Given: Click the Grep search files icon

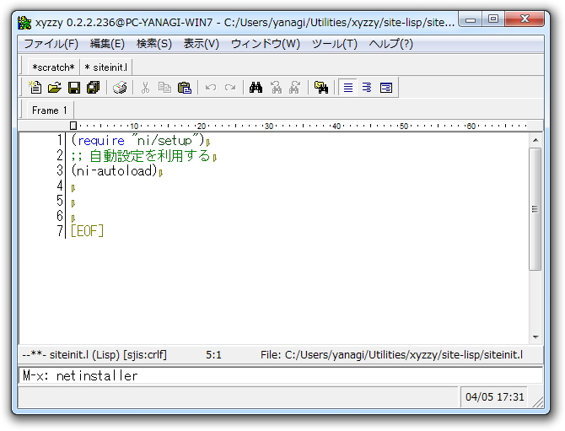Looking at the screenshot, I should [x=321, y=88].
